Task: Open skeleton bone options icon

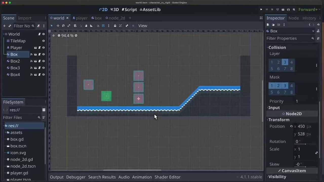Action: pos(127,26)
